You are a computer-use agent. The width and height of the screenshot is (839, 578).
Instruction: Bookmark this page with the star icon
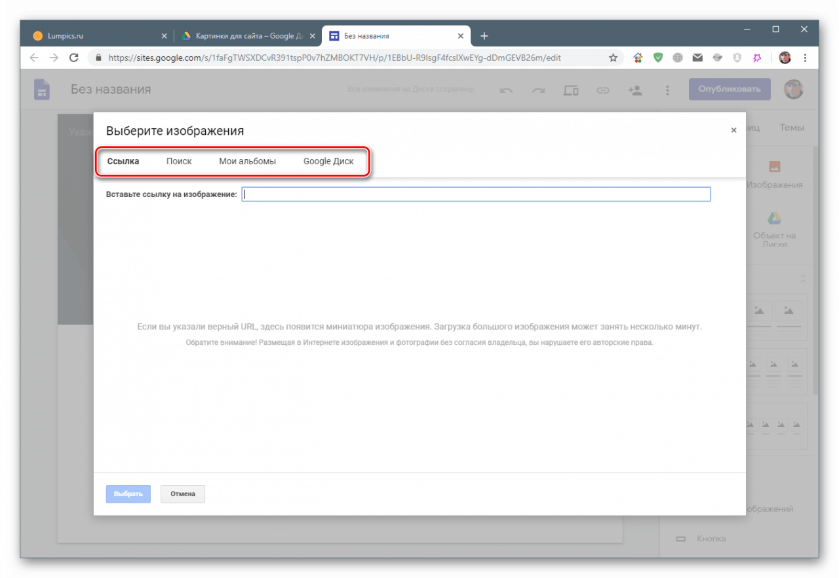(x=614, y=58)
